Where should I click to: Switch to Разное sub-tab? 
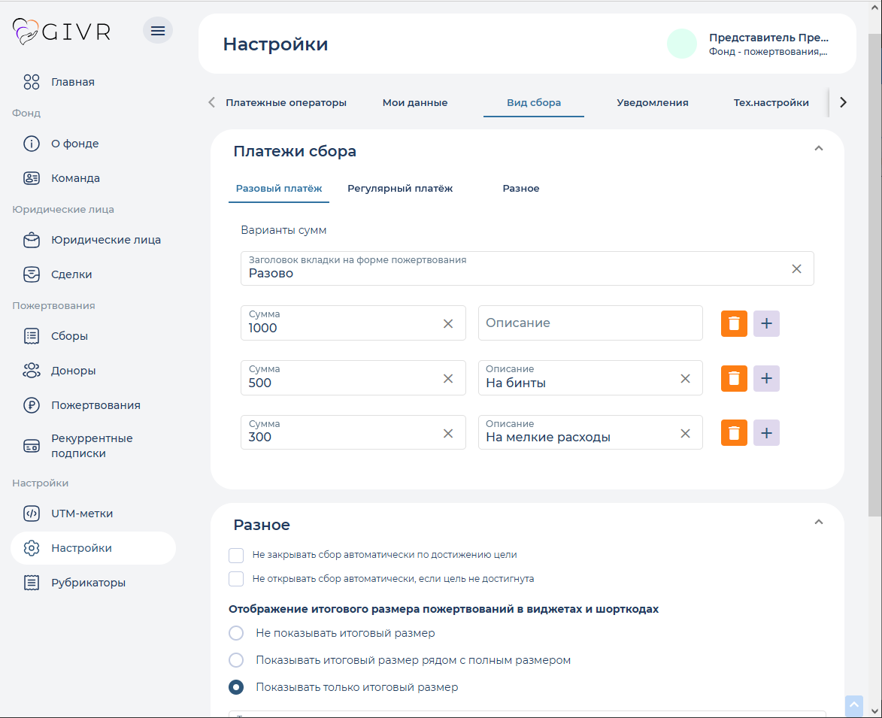pyautogui.click(x=521, y=189)
